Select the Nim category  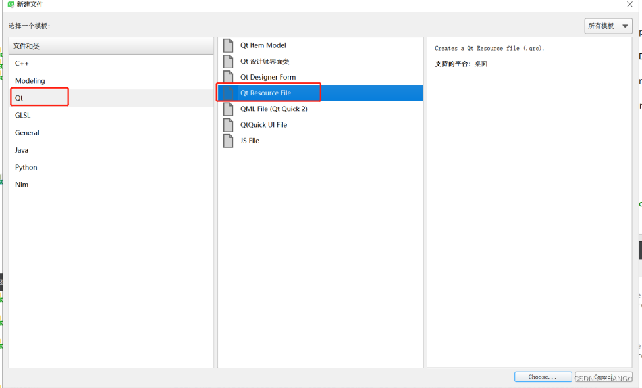pyautogui.click(x=111, y=185)
